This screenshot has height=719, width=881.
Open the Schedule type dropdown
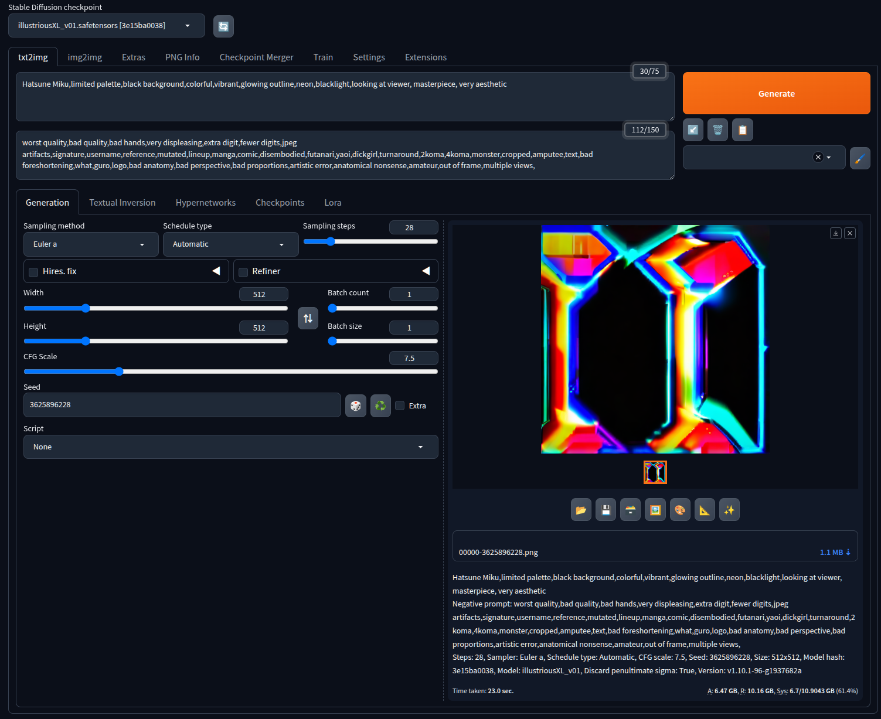(x=230, y=244)
